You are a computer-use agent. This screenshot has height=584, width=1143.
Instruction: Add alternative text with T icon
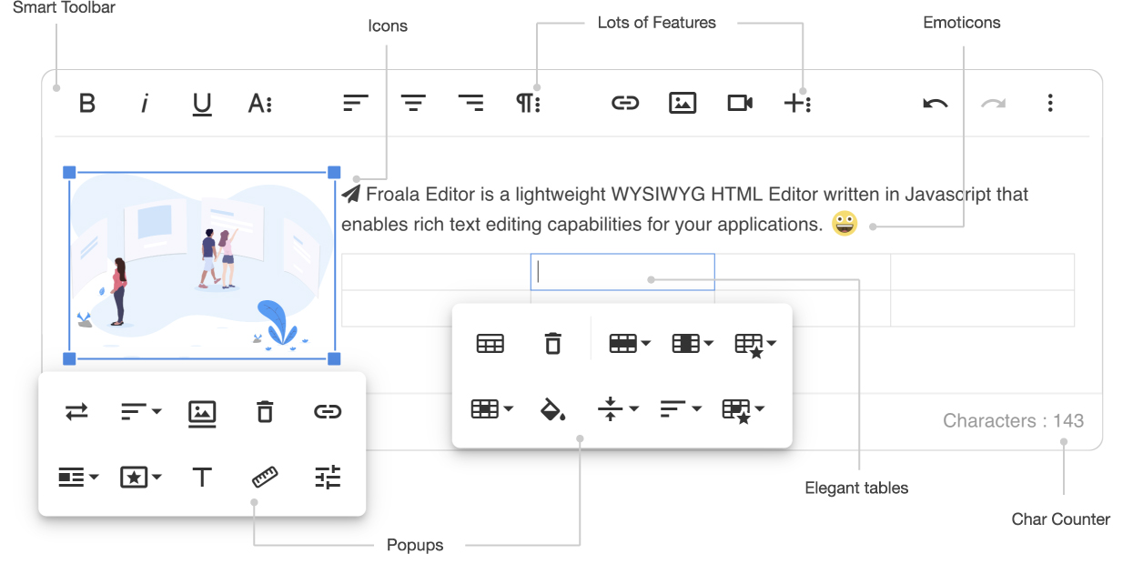click(202, 477)
